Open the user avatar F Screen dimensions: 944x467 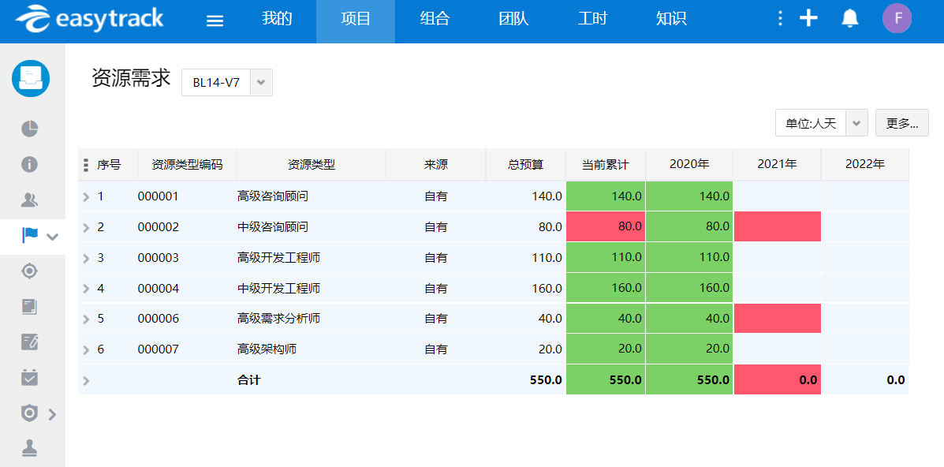[x=897, y=19]
